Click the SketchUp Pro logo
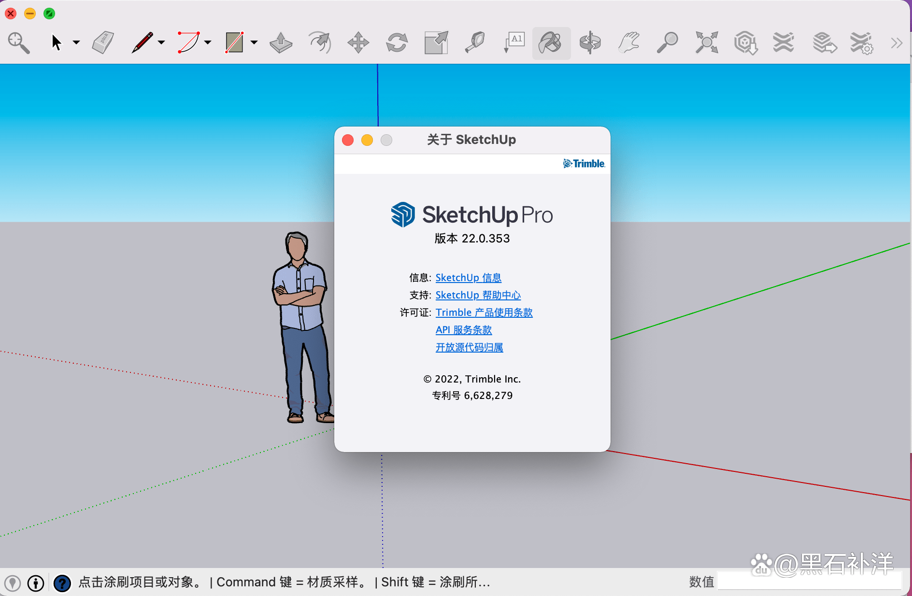 tap(472, 215)
